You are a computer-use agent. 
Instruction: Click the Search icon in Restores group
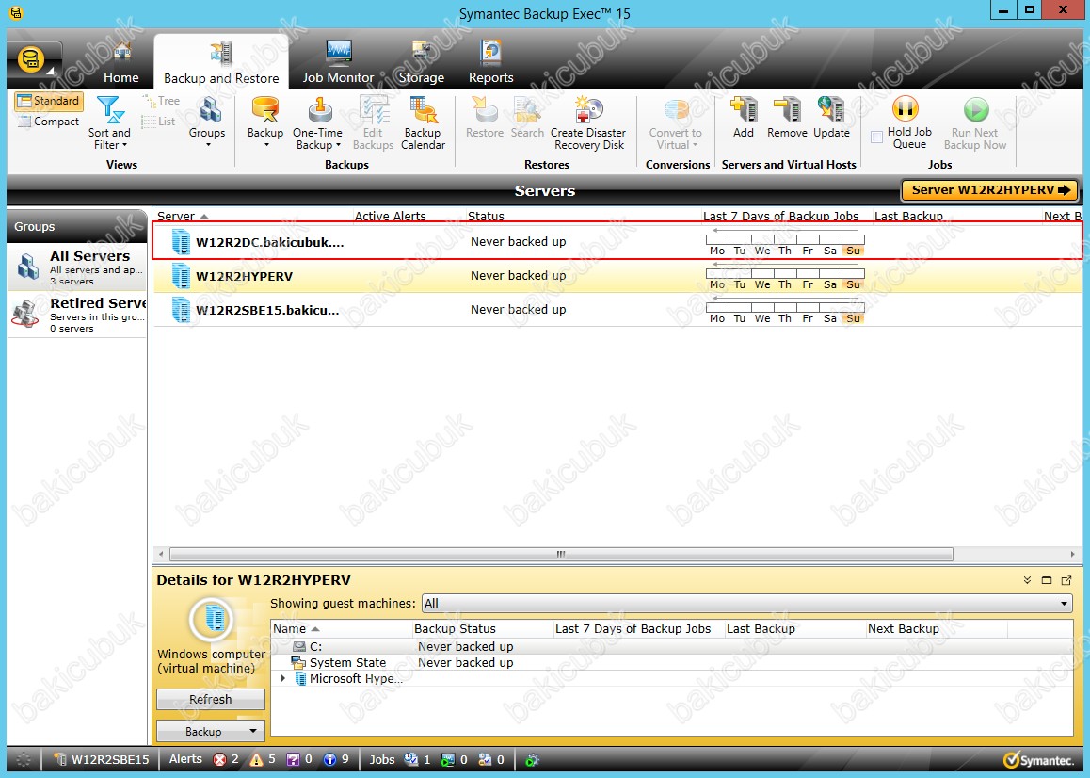pos(527,110)
